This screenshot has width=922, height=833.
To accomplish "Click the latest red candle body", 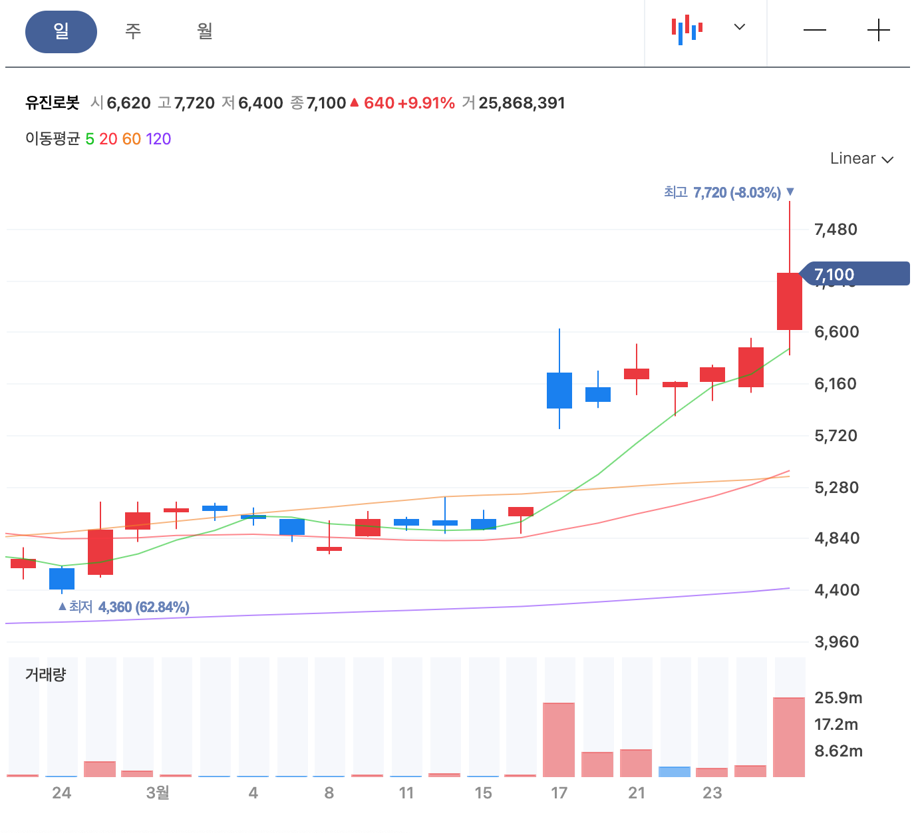I will click(790, 301).
